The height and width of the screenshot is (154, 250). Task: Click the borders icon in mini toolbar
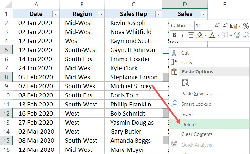pyautogui.click(x=224, y=35)
